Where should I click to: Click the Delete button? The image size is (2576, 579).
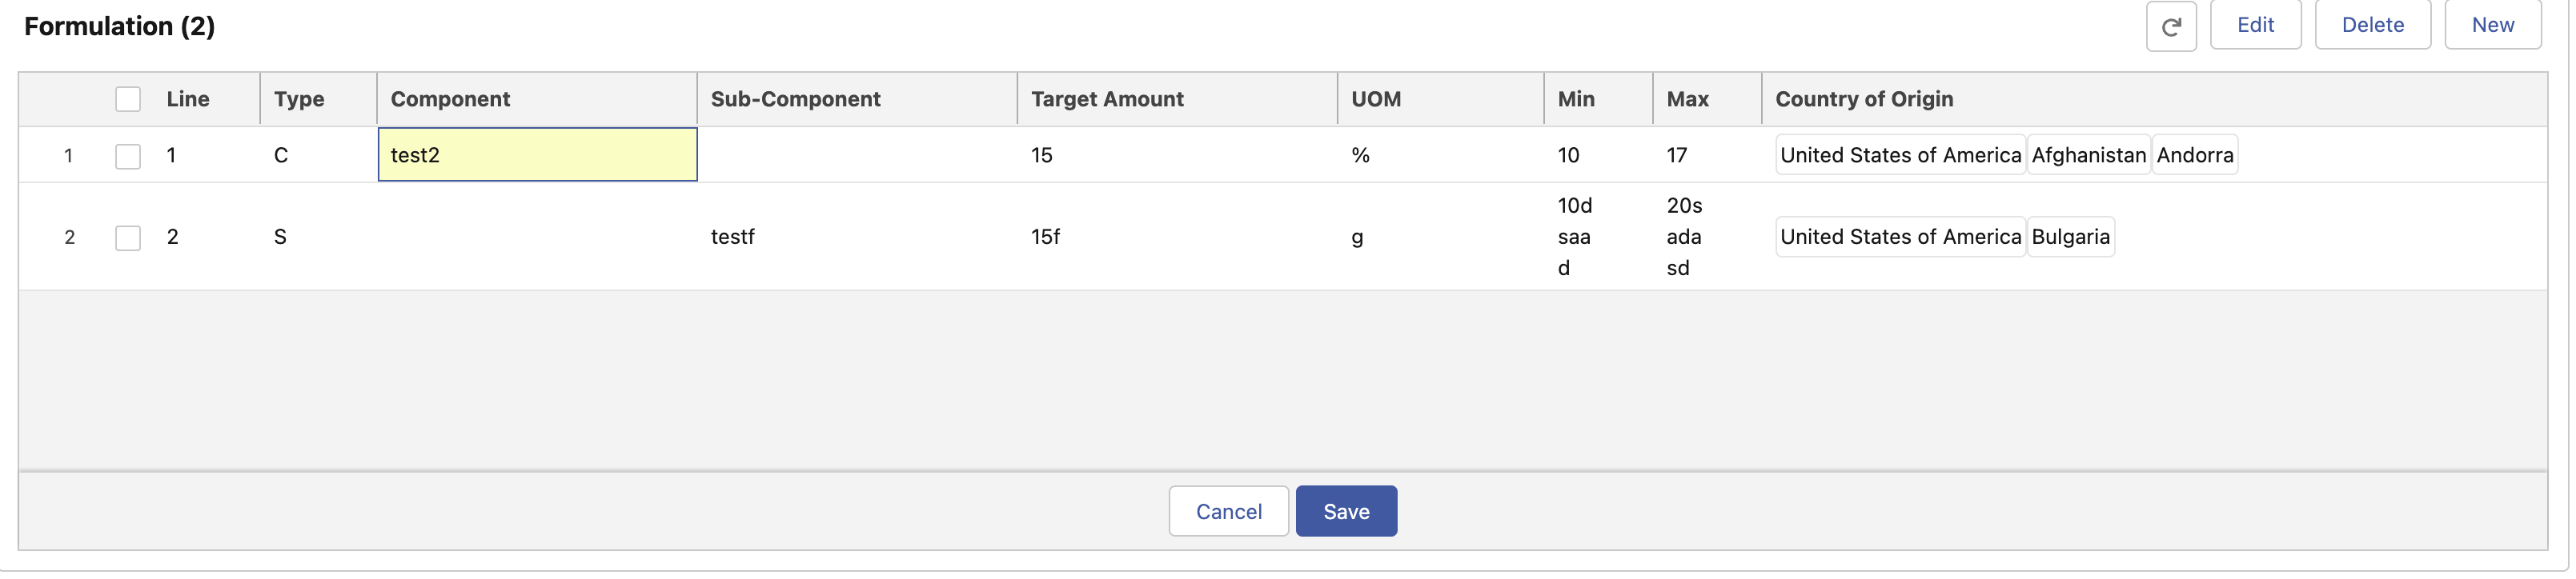click(x=2371, y=25)
